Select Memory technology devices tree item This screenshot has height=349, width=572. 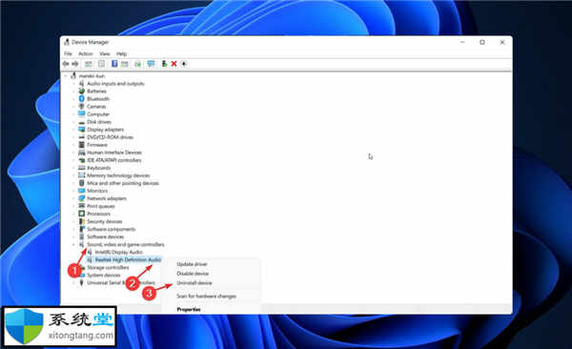(118, 175)
